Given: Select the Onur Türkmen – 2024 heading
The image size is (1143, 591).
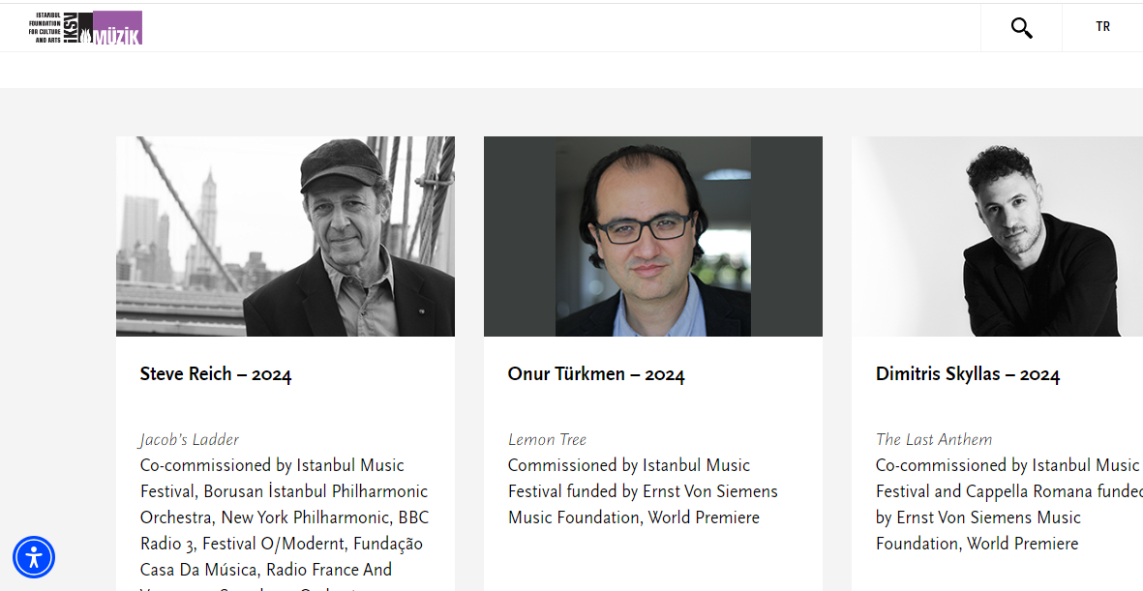Looking at the screenshot, I should [x=596, y=374].
